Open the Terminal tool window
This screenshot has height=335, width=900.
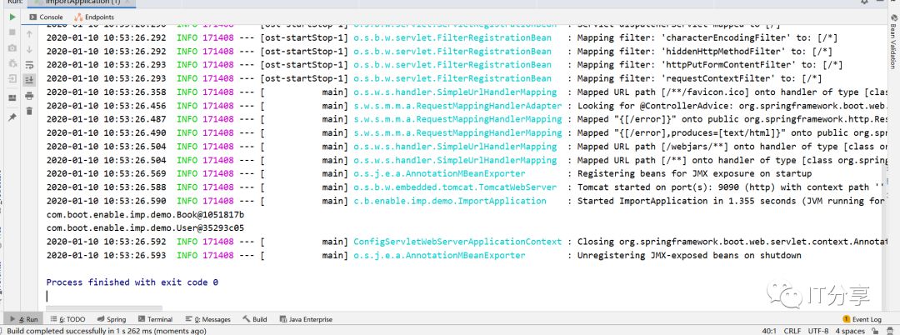coord(155,319)
